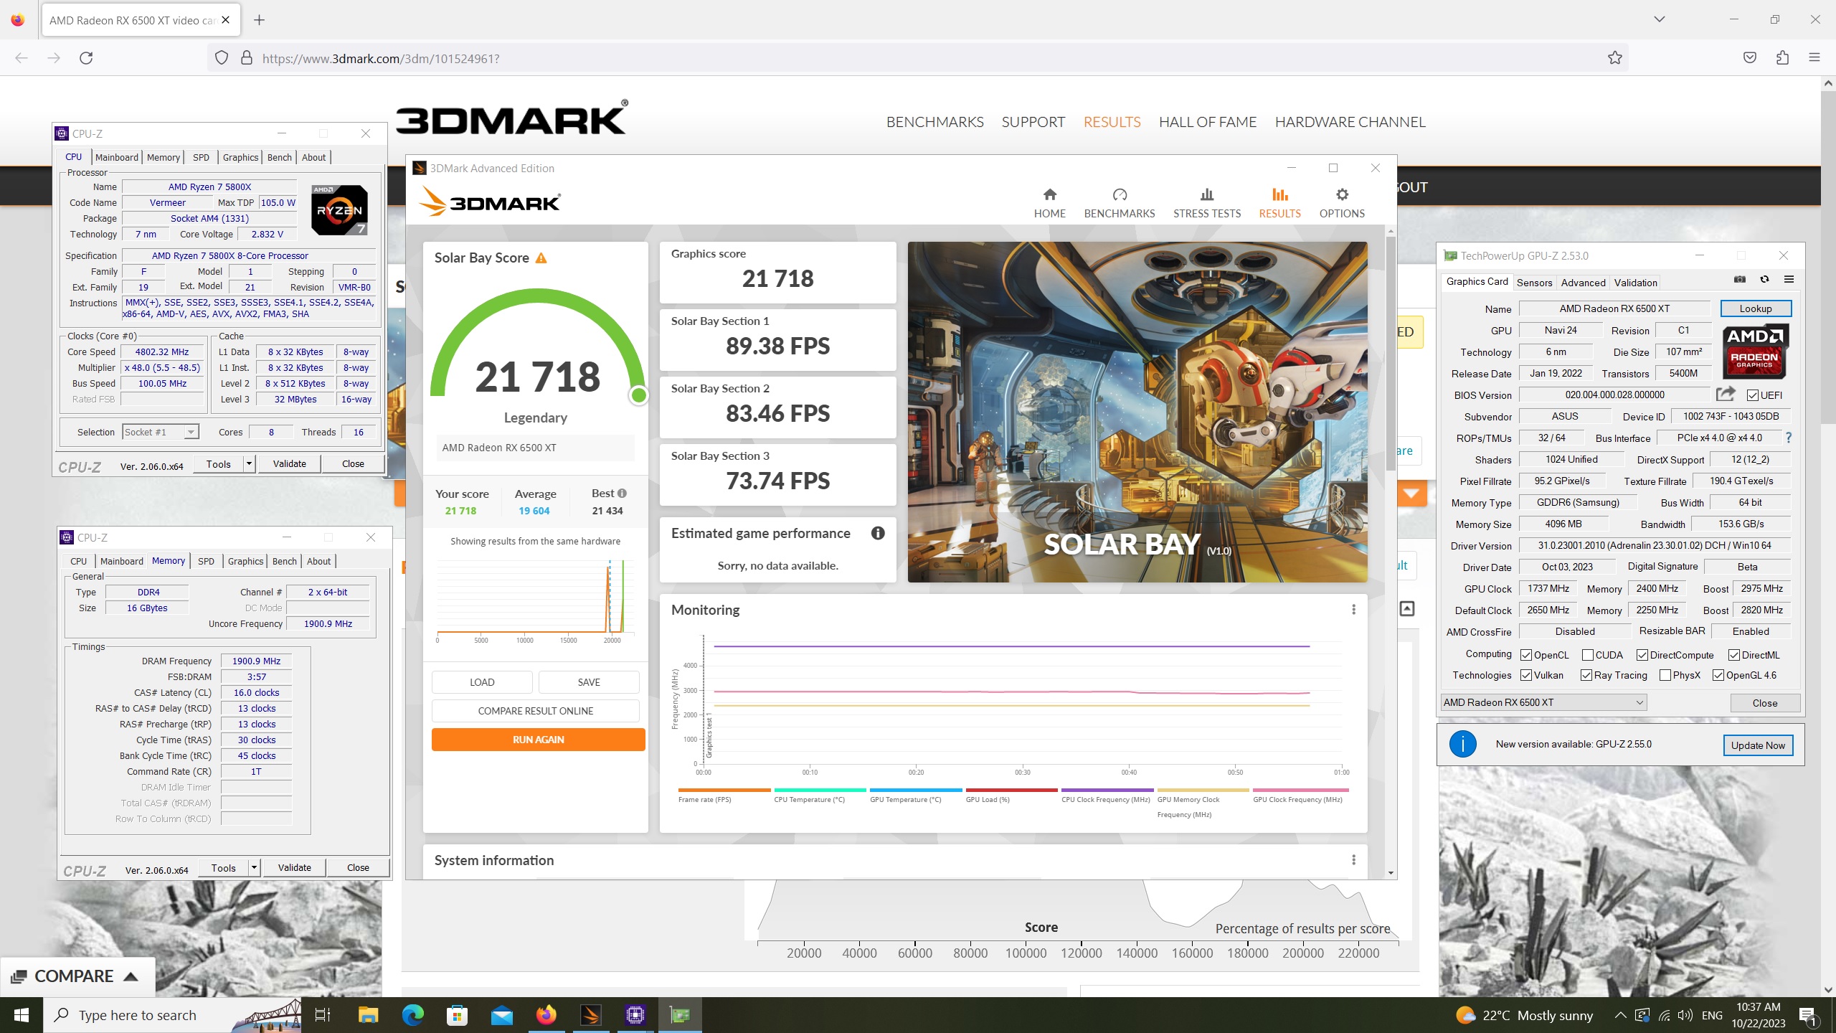The height and width of the screenshot is (1033, 1836).
Task: Refresh GPU-Z data with refresh icon
Action: tap(1764, 280)
